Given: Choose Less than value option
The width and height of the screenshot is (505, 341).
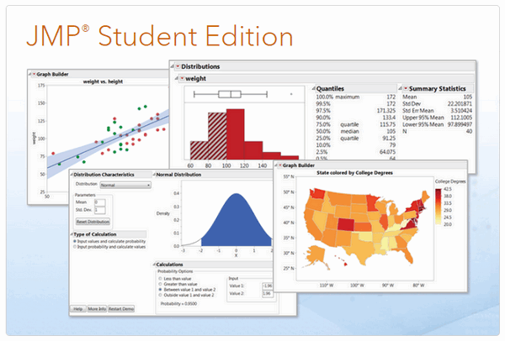Looking at the screenshot, I should coord(160,279).
